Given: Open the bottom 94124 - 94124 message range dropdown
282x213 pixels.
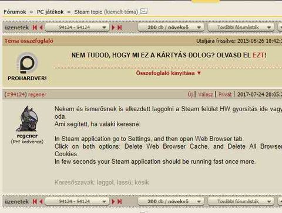Looking at the screenshot, I should [x=77, y=201].
